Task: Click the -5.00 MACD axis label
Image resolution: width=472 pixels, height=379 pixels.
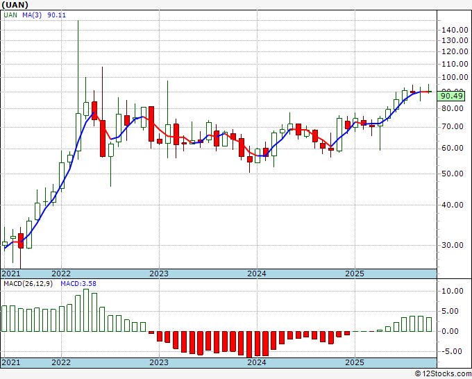Action: [453, 351]
